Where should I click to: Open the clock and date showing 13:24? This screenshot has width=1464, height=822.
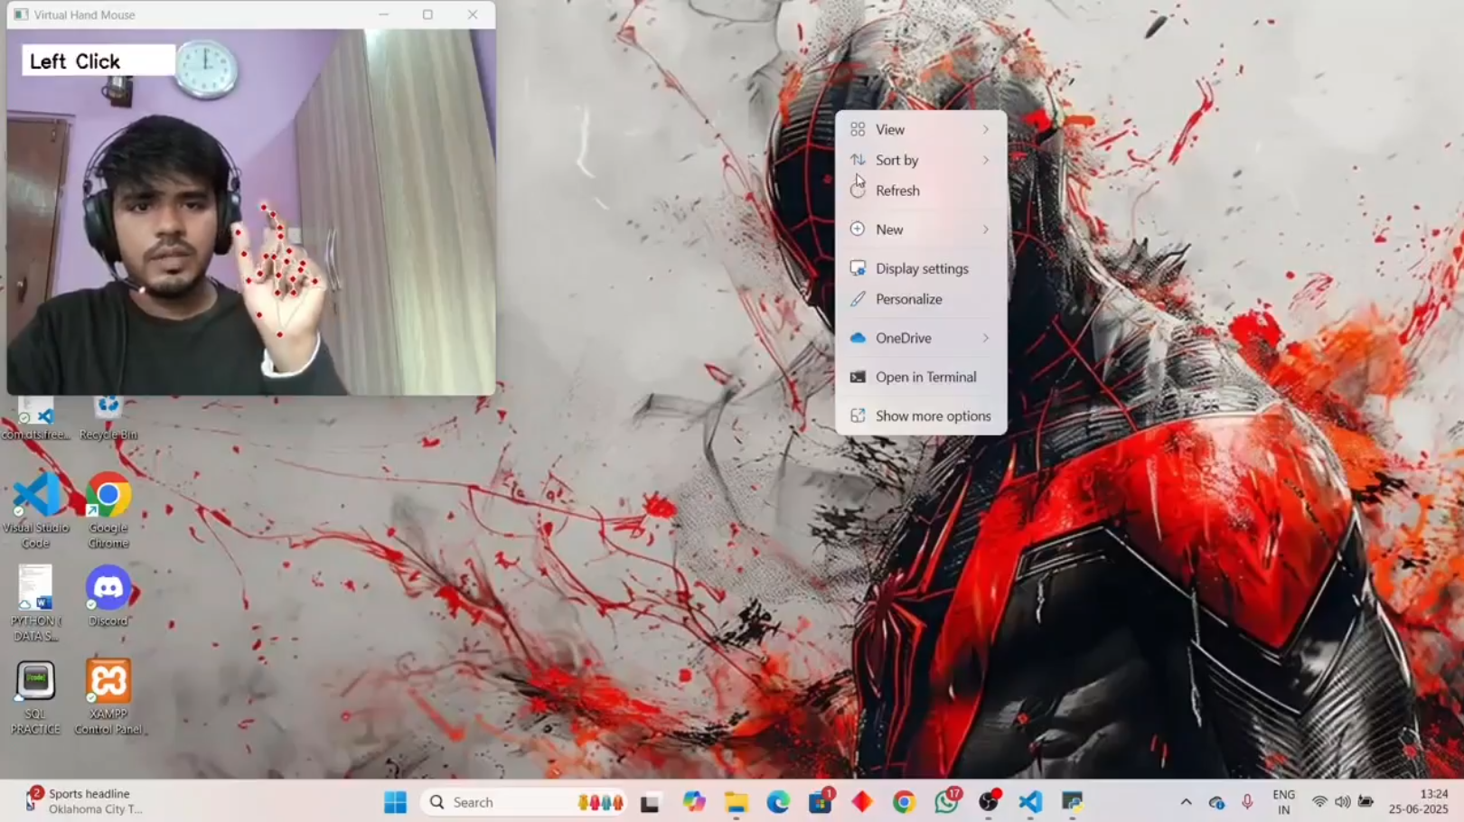click(1418, 802)
